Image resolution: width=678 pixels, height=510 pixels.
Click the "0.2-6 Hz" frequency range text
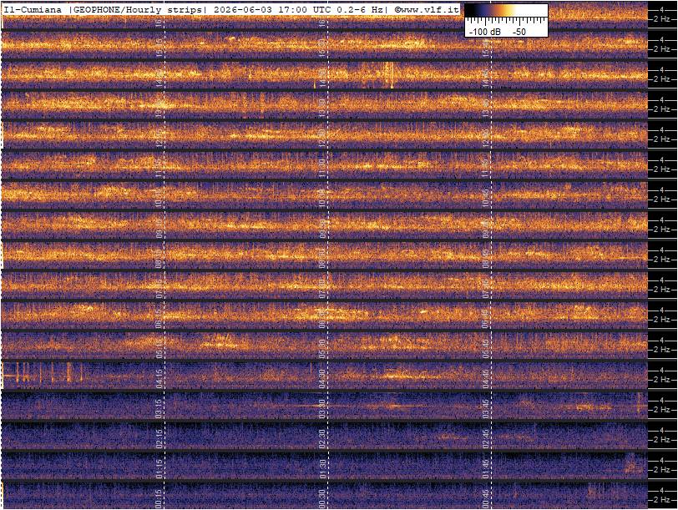coord(360,9)
